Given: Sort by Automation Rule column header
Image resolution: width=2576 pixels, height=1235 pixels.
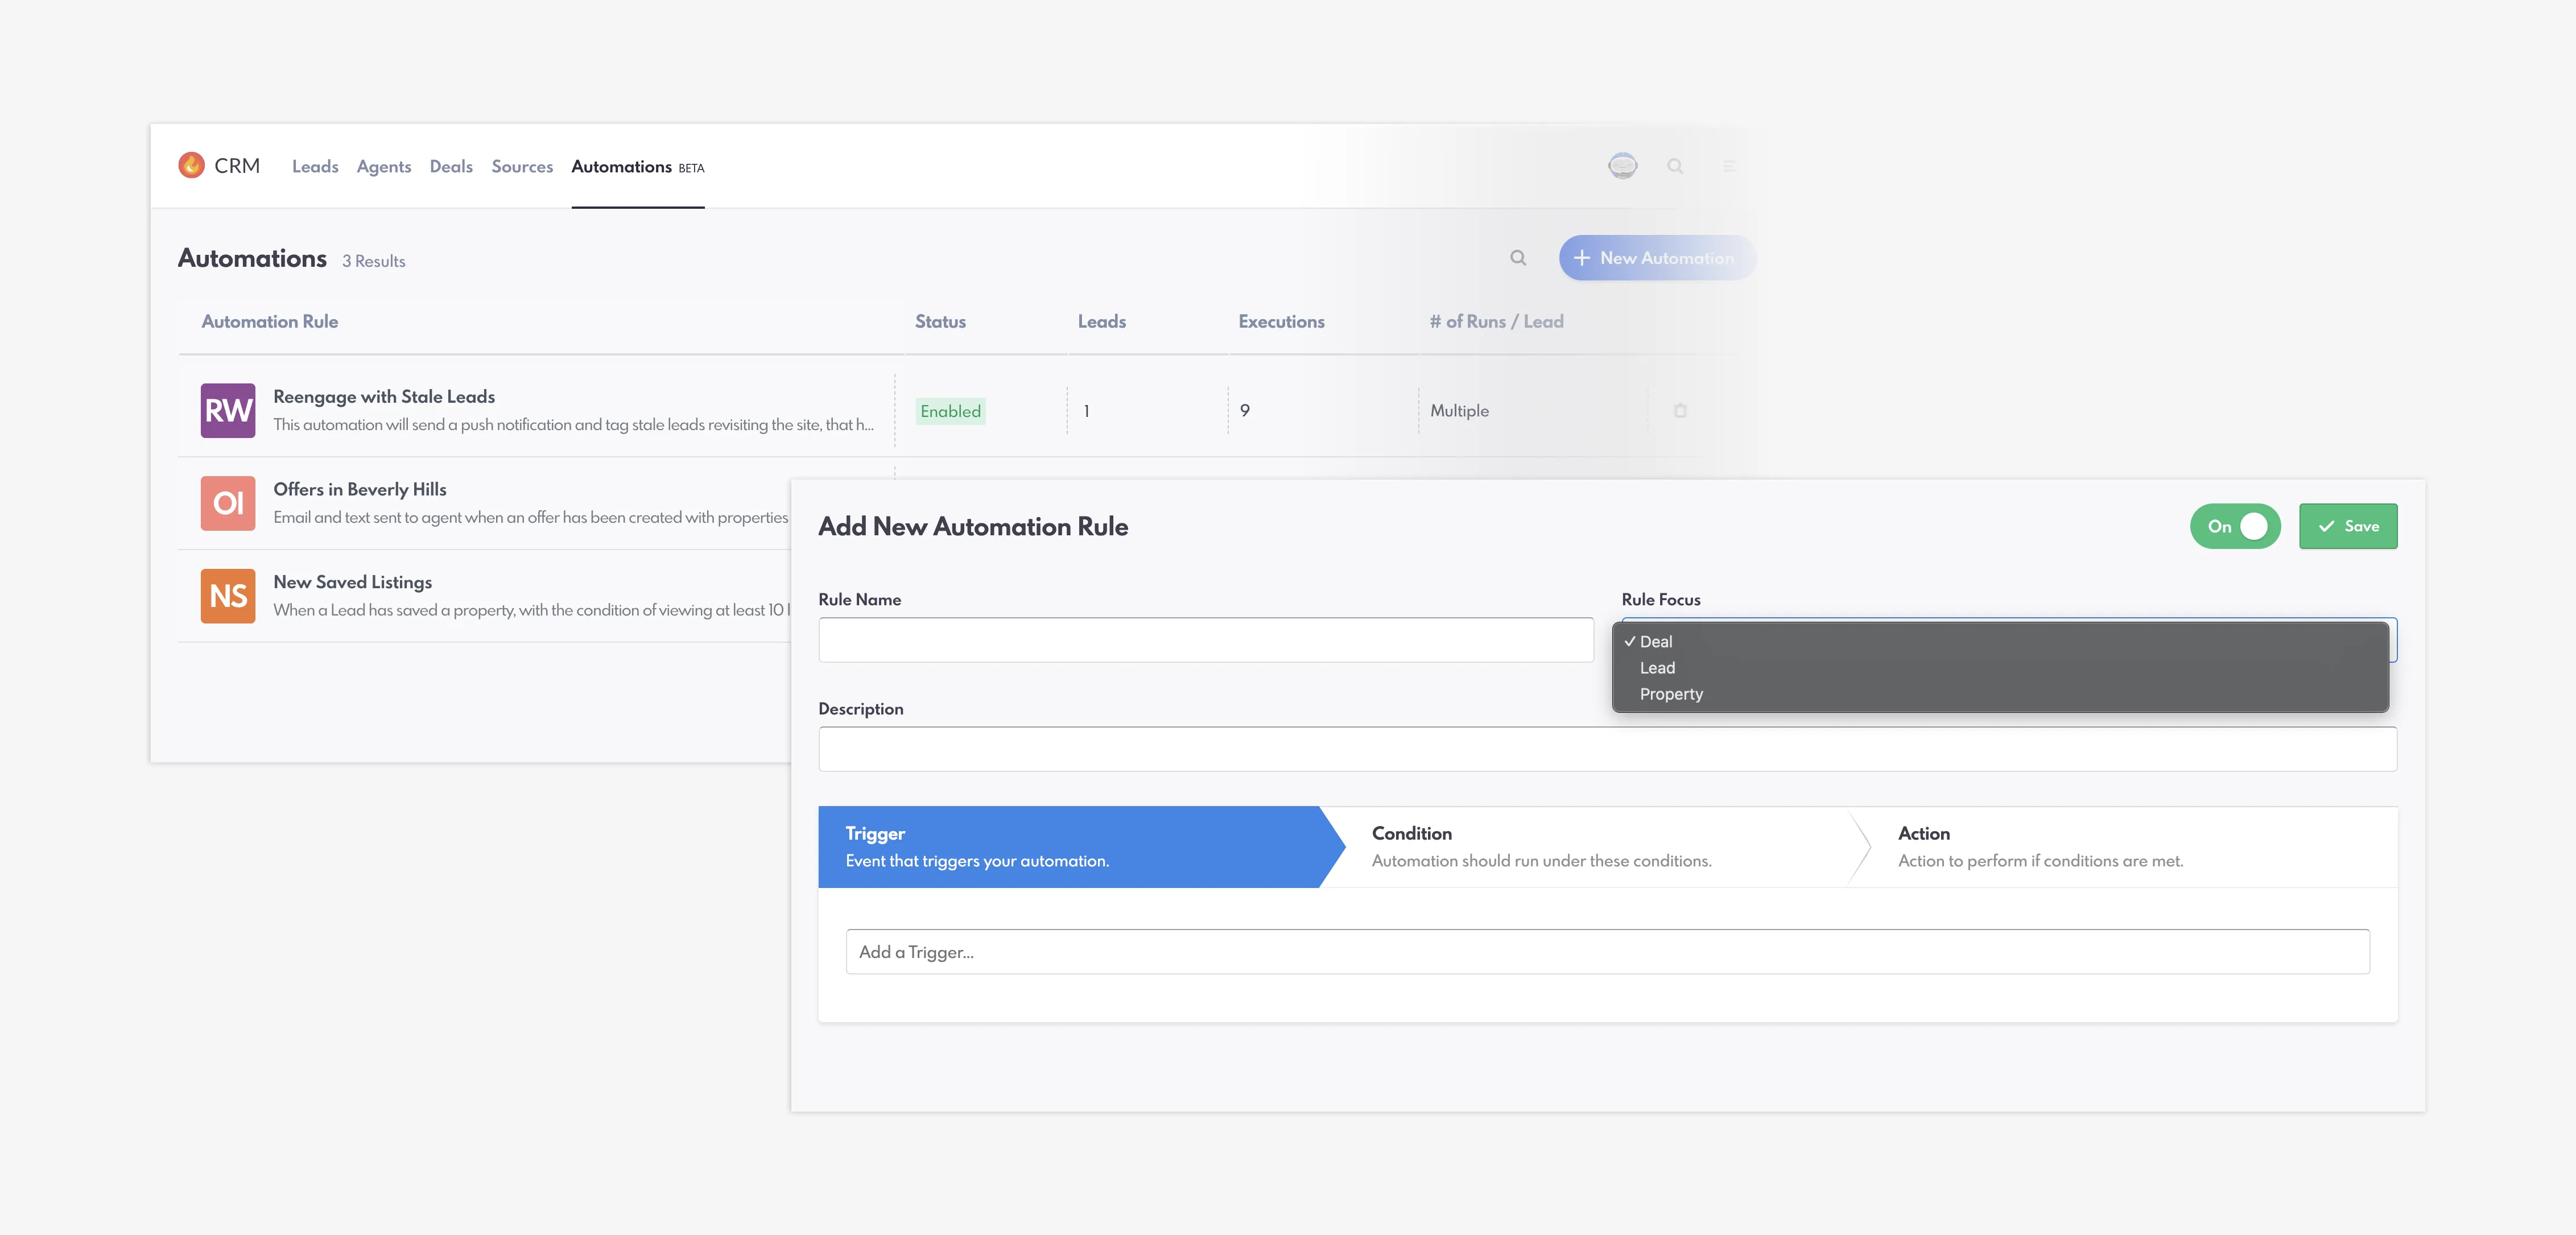Looking at the screenshot, I should pos(270,322).
